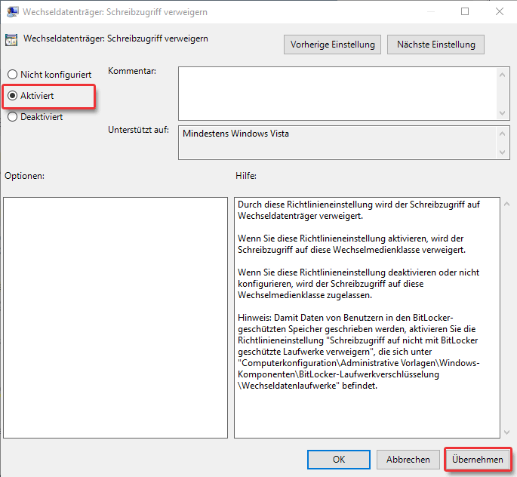The image size is (517, 477).
Task: Select the 'Nicht konfiguriert' radio option
Action: click(12, 75)
